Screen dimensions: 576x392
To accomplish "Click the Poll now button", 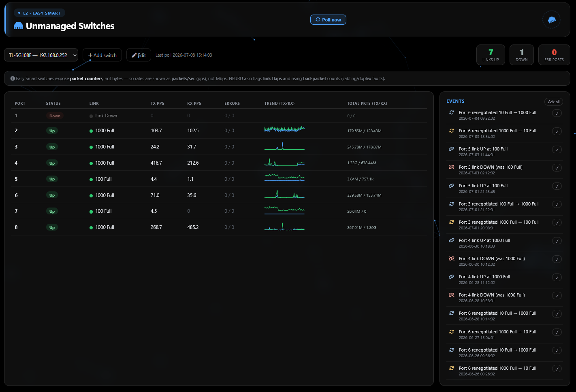I will 328,20.
